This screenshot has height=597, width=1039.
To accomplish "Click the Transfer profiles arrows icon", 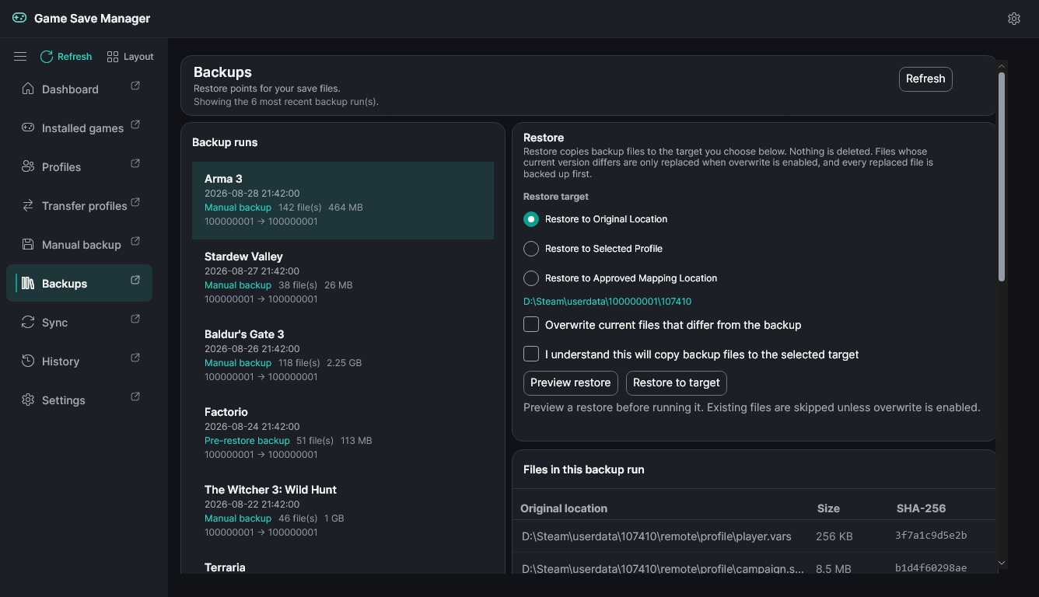I will [x=28, y=205].
